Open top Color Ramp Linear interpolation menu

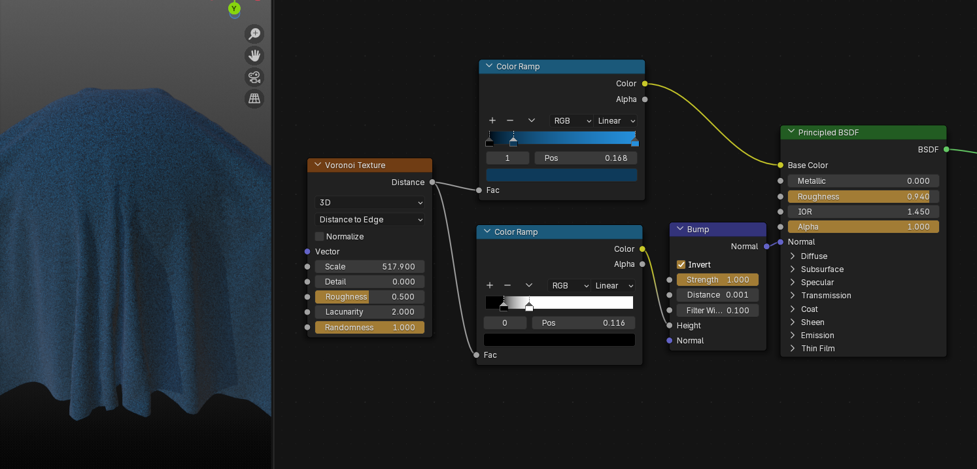[x=615, y=121]
